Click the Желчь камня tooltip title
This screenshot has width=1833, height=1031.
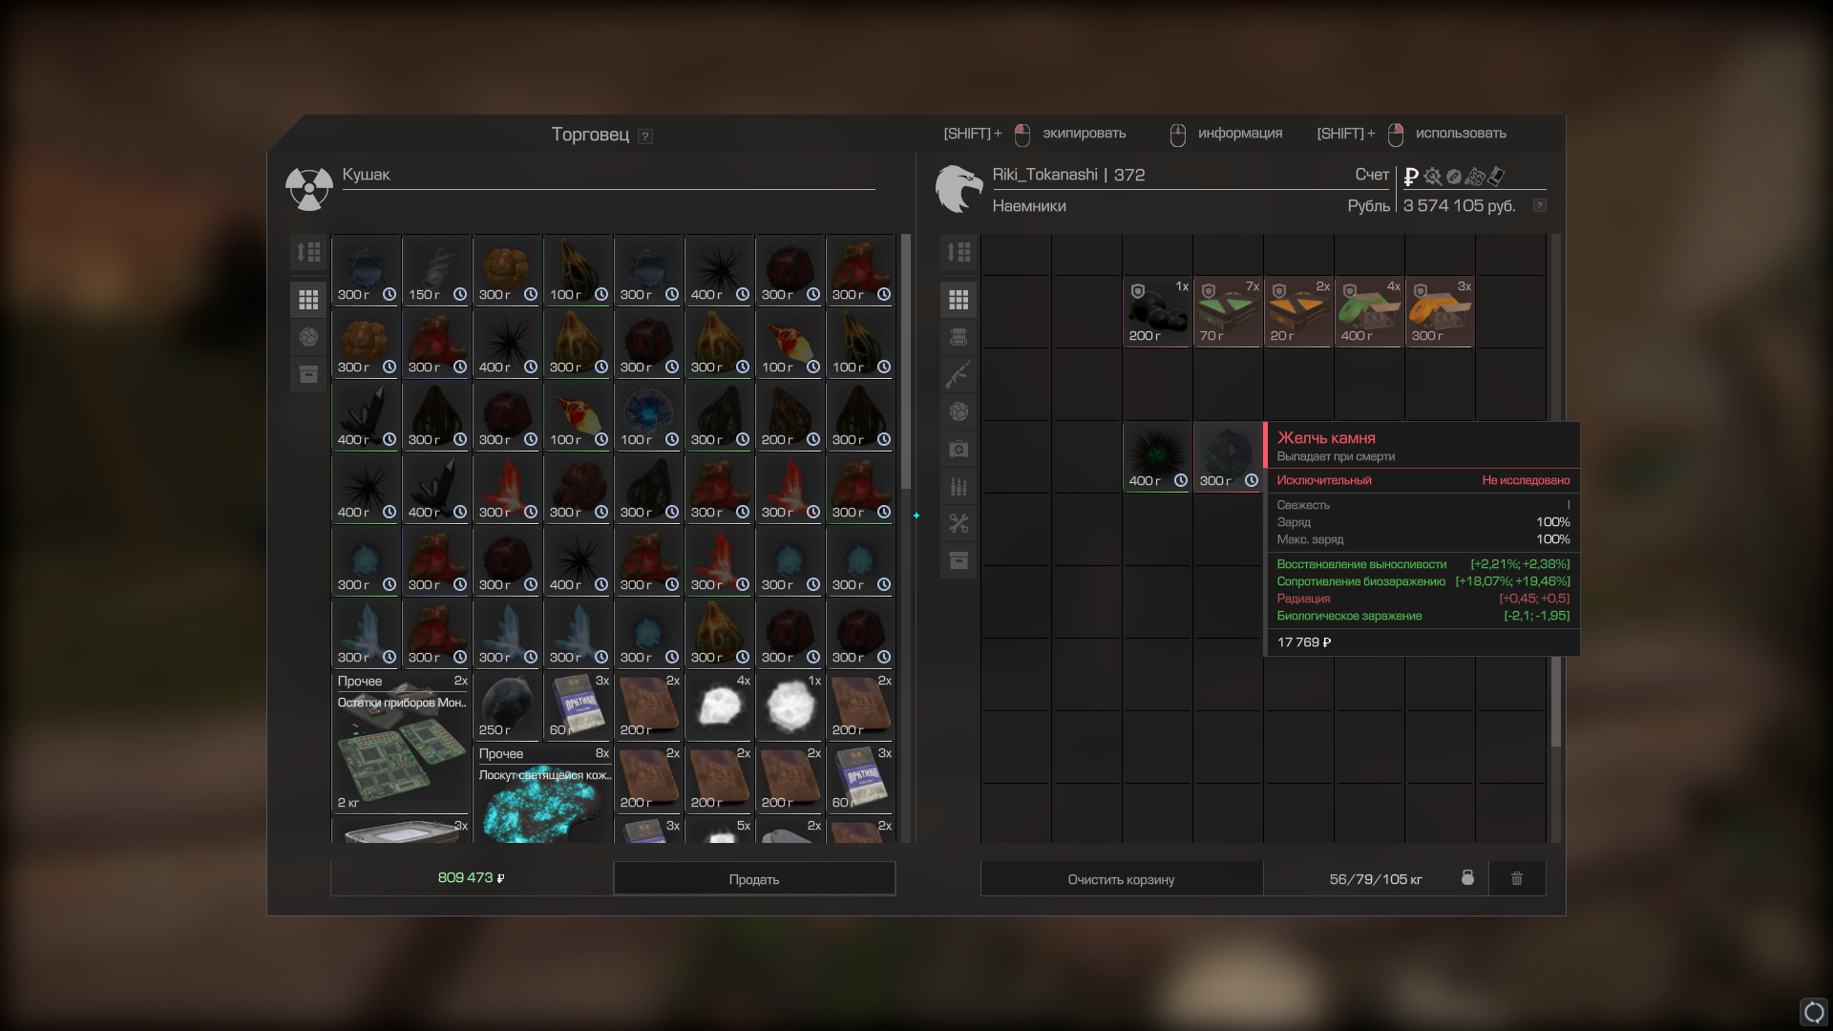click(x=1326, y=438)
